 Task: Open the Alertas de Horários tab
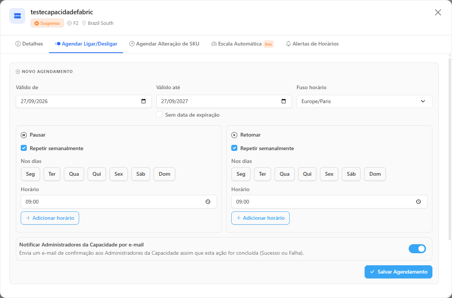click(x=312, y=44)
